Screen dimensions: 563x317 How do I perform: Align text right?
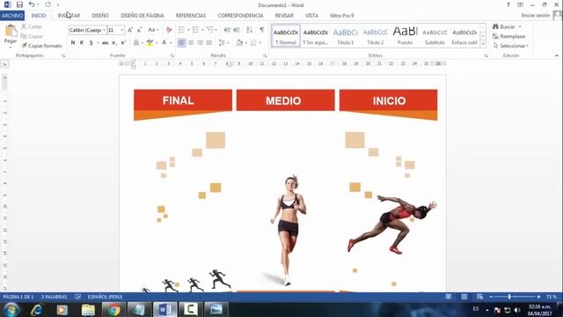(x=200, y=43)
